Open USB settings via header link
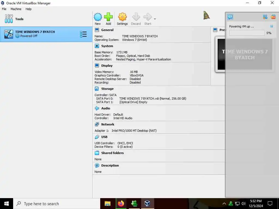 point(104,137)
